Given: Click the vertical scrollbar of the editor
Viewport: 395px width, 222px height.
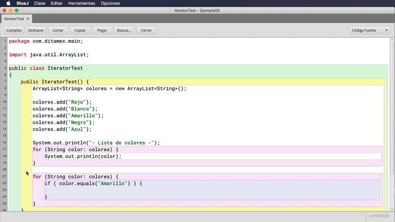Looking at the screenshot, I should pos(392,109).
